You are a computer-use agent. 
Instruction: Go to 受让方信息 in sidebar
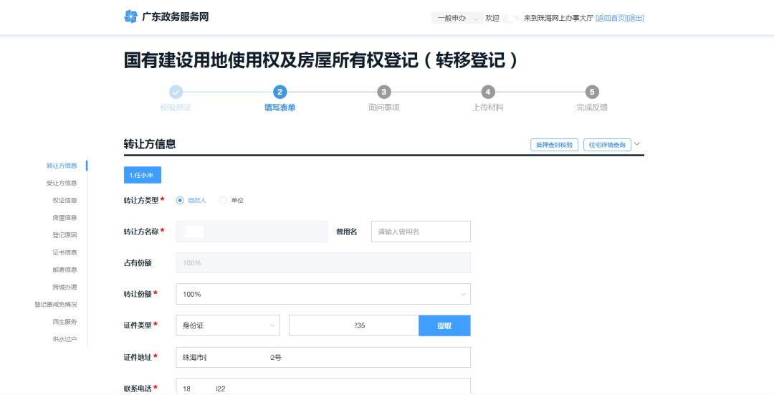(62, 183)
